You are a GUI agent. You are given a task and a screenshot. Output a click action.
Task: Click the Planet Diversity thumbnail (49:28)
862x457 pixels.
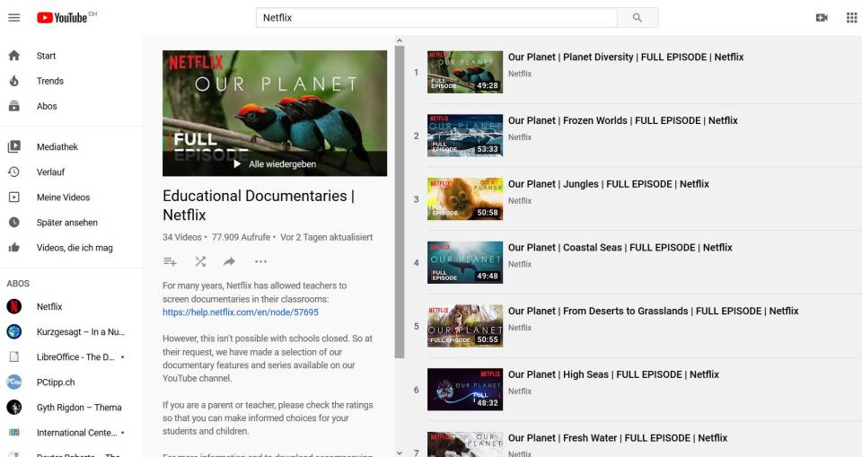pyautogui.click(x=465, y=72)
